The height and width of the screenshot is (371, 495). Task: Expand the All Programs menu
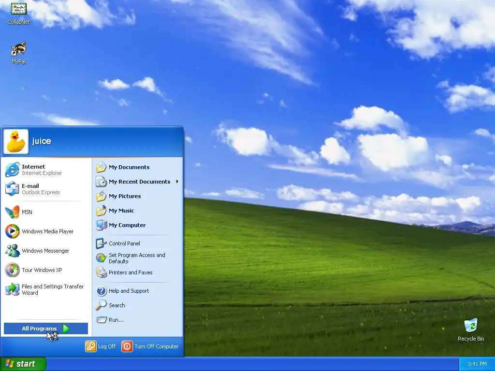click(x=46, y=328)
